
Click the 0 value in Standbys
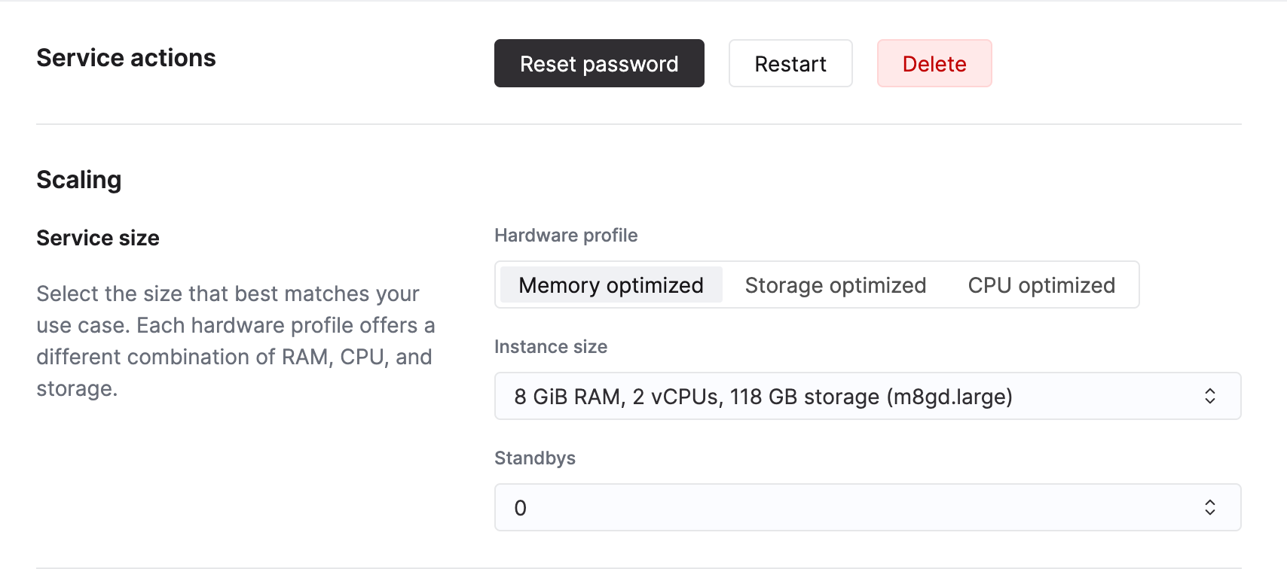tap(521, 508)
